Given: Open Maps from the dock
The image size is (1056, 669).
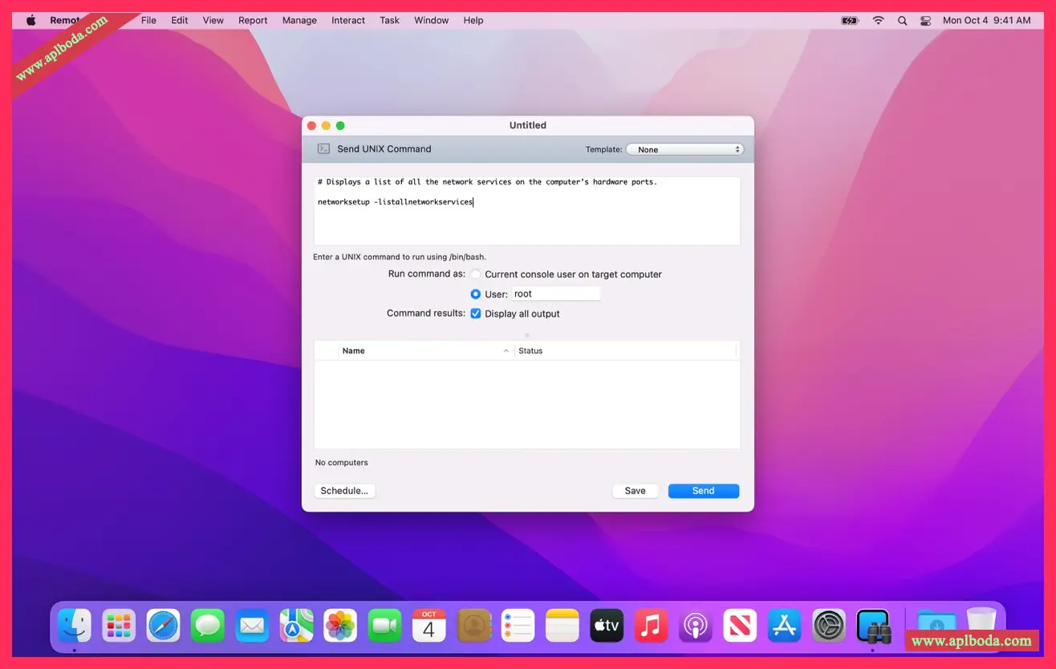Looking at the screenshot, I should pos(296,625).
